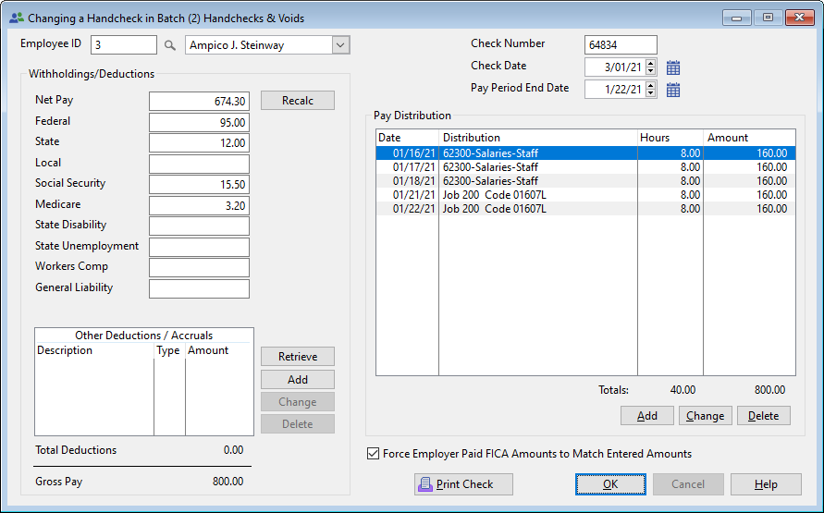Increase Check Date with up spinner arrow
The height and width of the screenshot is (513, 824).
pos(651,63)
